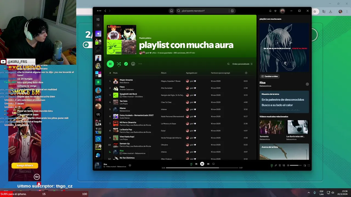
Task: Click the Juega Ahora ad button
Action: click(25, 166)
